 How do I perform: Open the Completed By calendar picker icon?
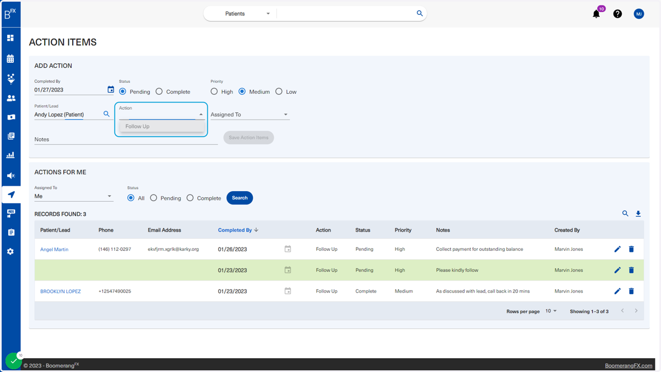click(111, 89)
